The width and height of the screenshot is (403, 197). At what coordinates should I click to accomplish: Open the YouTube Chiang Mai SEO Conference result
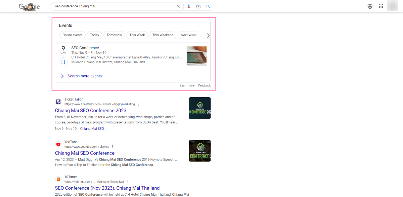pyautogui.click(x=85, y=153)
